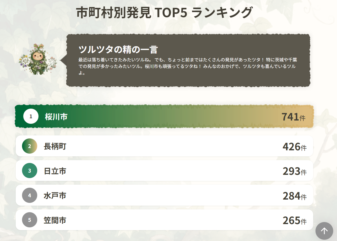Click the scroll-to-top arrow button
The image size is (337, 241).
pyautogui.click(x=324, y=231)
